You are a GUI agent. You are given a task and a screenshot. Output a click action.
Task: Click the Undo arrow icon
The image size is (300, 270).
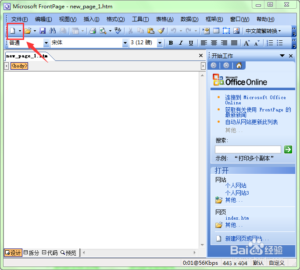[174, 30]
